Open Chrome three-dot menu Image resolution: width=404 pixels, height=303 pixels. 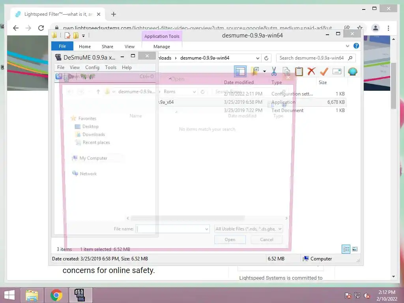pyautogui.click(x=388, y=28)
